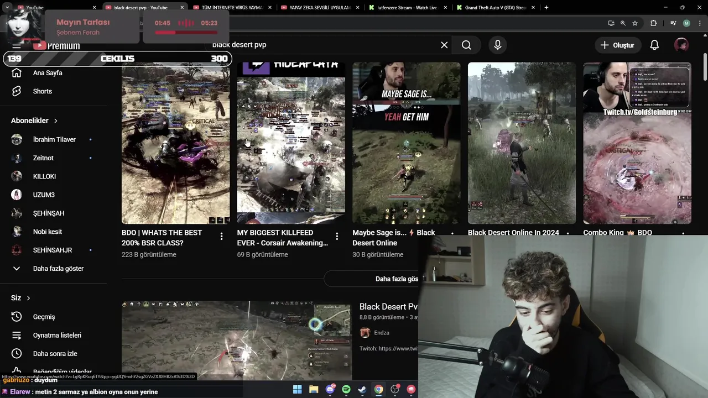
Task: Open Spotify from the taskbar
Action: (x=346, y=389)
